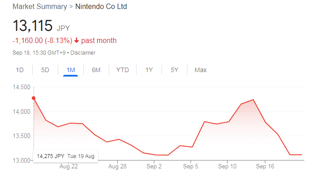320x176 pixels.
Task: Select the 1M time range tab
Action: pos(71,70)
